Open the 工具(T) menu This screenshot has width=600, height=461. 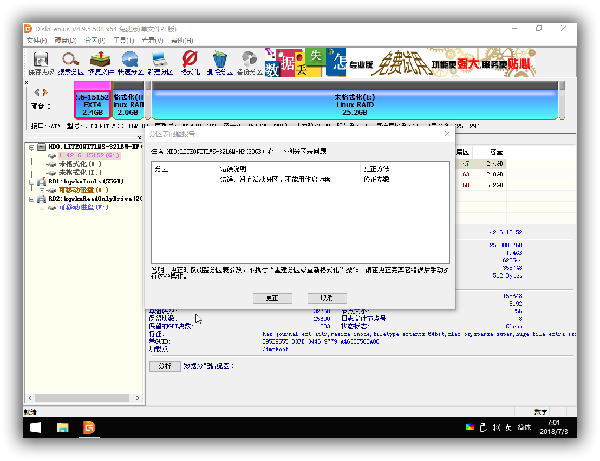click(123, 41)
